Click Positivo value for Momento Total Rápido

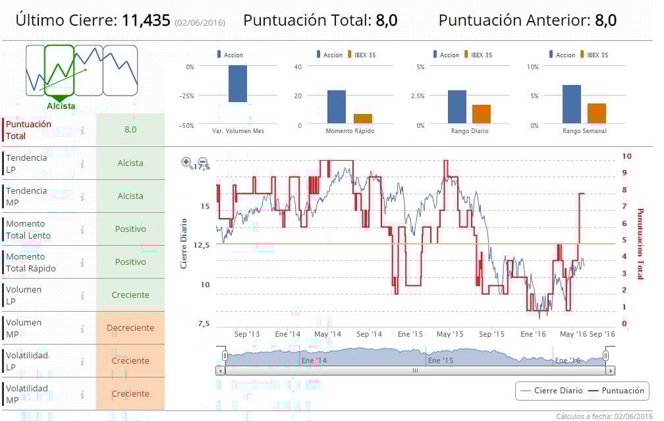coord(130,262)
